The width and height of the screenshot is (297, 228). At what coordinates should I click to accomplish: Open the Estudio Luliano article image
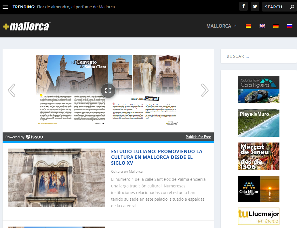[x=57, y=178]
